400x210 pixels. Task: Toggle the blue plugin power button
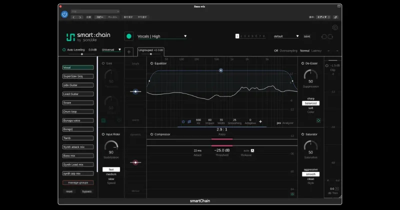[64, 14]
